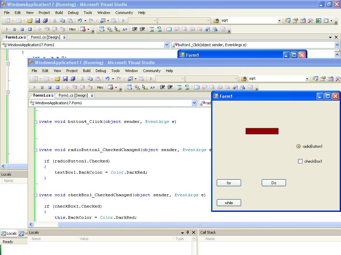Click Cut icon in front Visual Studio window
341x255 pixels.
[x=83, y=79]
